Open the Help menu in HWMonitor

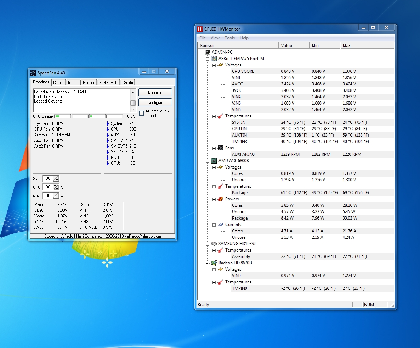[x=244, y=38]
